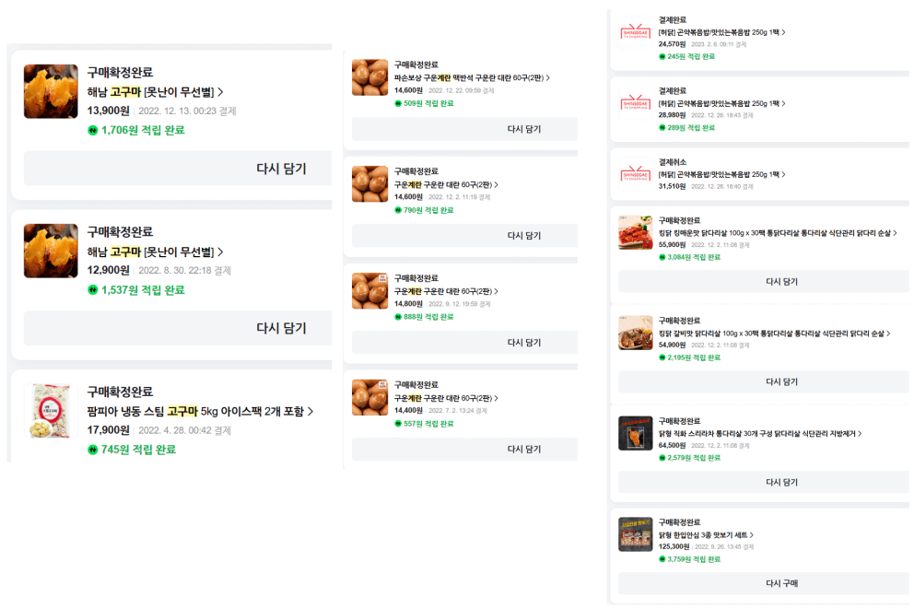The width and height of the screenshot is (914, 609).
Task: Click the point icon next to 245원 적립
Action: click(662, 56)
